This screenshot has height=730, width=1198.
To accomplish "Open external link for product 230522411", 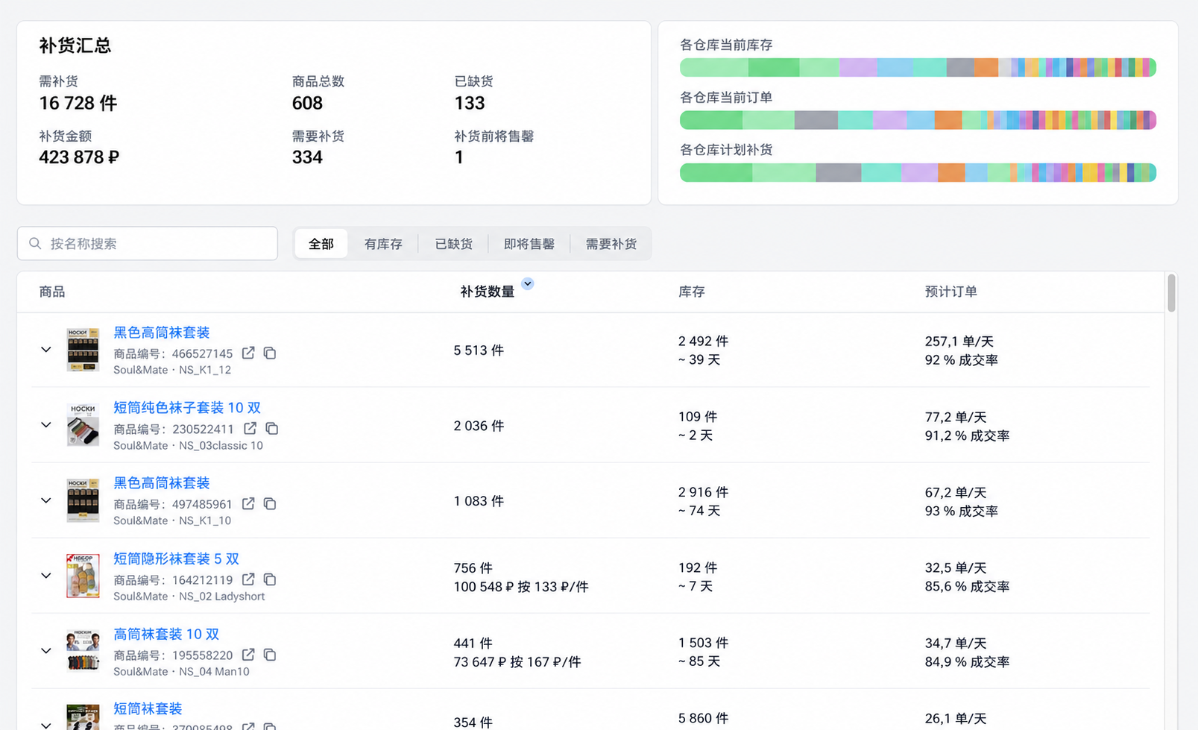I will click(x=250, y=429).
